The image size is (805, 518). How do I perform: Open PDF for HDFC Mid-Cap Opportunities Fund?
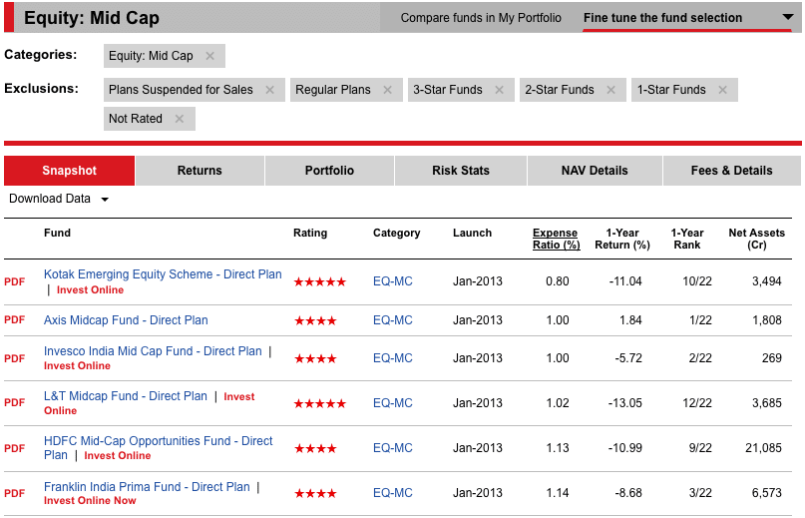pos(14,448)
